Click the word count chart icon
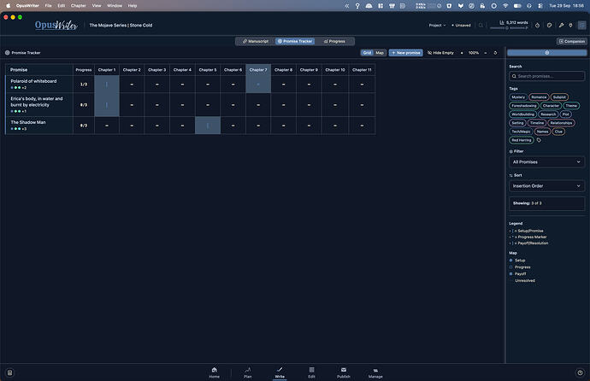 [x=502, y=22]
